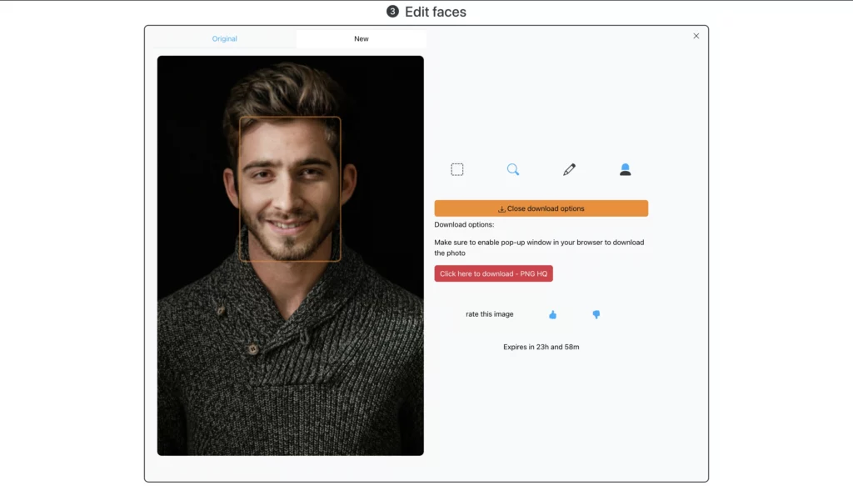Click the expiration countdown text
This screenshot has width=853, height=486.
pyautogui.click(x=542, y=346)
